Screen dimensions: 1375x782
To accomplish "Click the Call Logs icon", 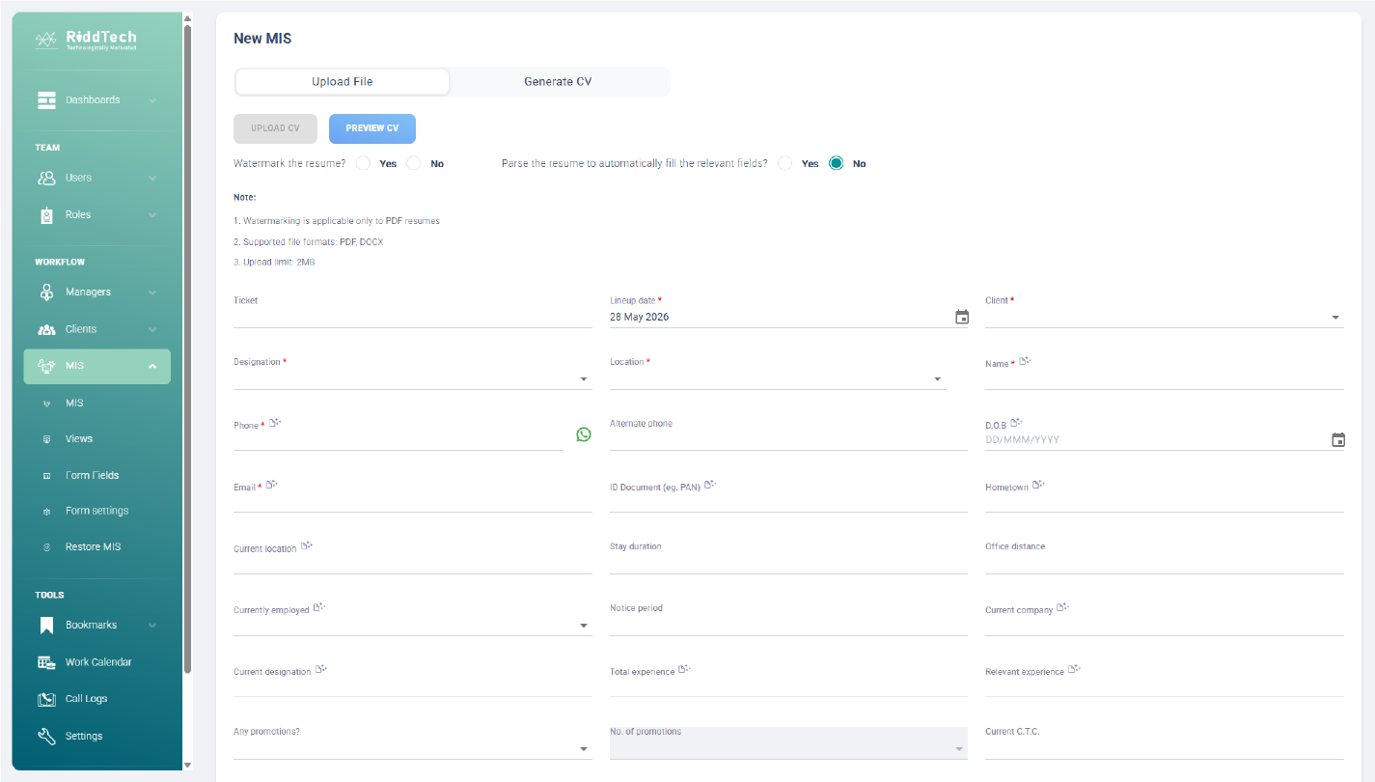I will [x=46, y=699].
